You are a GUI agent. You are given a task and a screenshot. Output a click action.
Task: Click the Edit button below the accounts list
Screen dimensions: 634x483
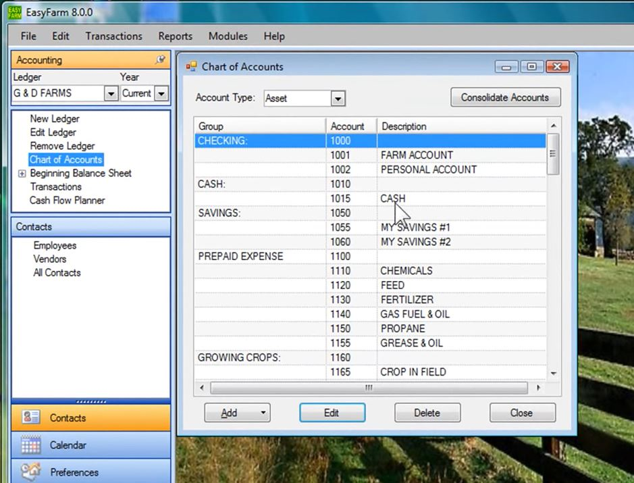pos(332,413)
